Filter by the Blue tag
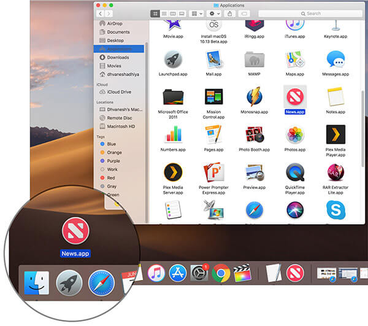 click(x=119, y=144)
